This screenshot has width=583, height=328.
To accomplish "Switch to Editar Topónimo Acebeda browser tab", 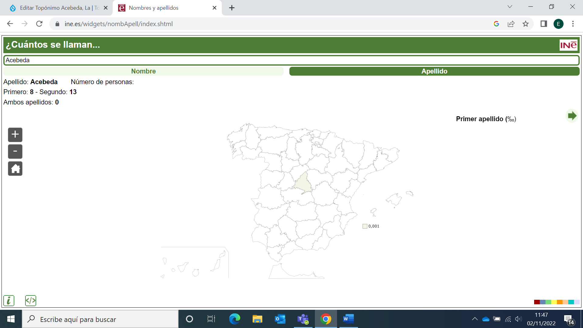I will coord(58,8).
